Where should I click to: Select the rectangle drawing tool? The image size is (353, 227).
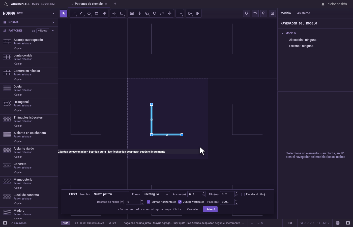click(97, 13)
